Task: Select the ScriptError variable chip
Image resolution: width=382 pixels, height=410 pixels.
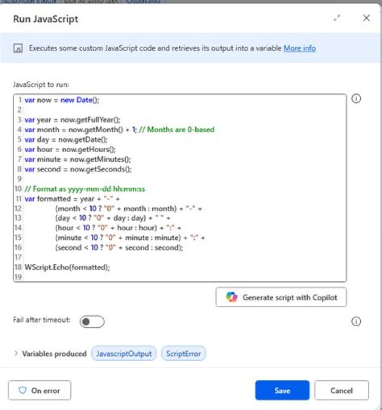Action: coord(184,354)
